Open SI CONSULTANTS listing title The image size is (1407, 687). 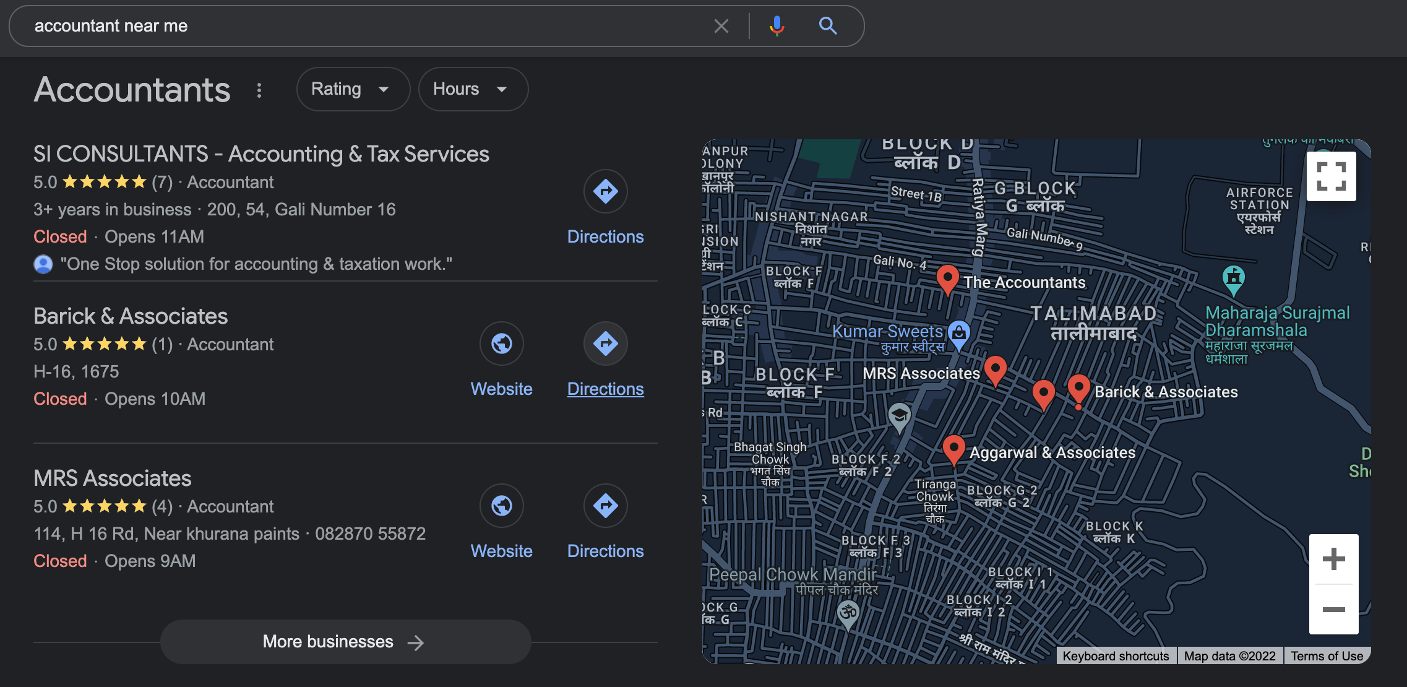tap(261, 154)
